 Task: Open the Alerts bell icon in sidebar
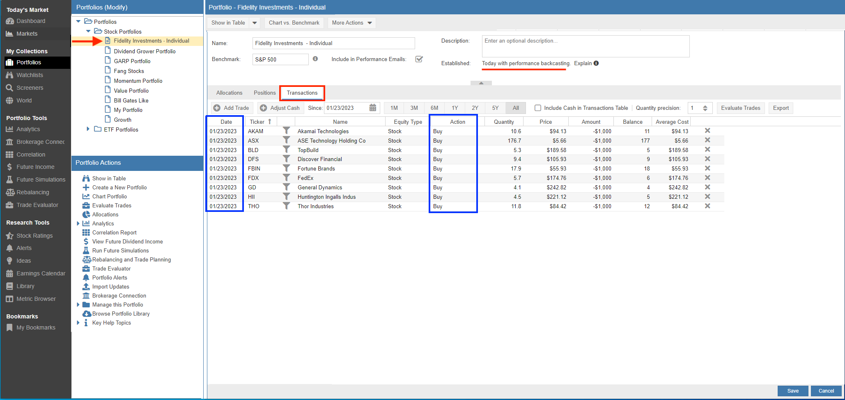coord(9,248)
